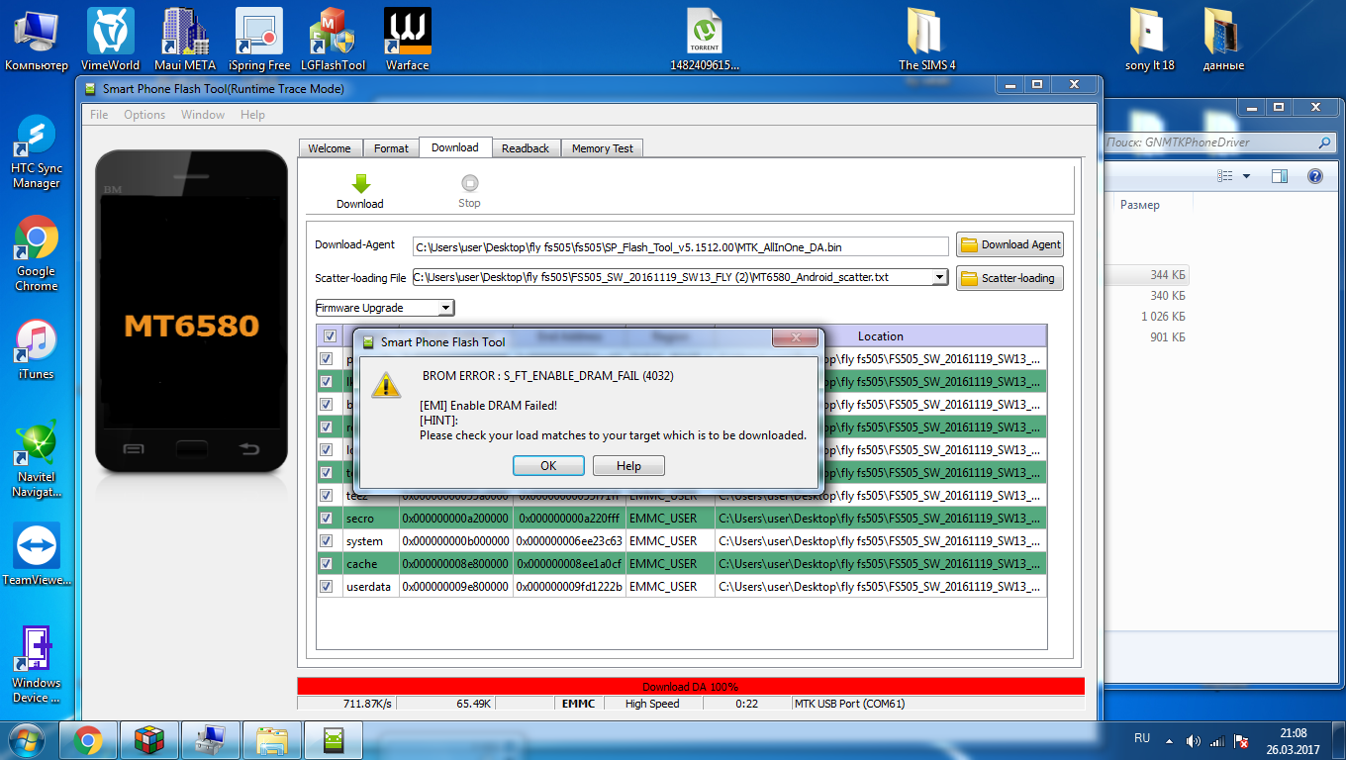Open Maui META desktop icon
This screenshot has width=1346, height=760.
click(x=185, y=33)
